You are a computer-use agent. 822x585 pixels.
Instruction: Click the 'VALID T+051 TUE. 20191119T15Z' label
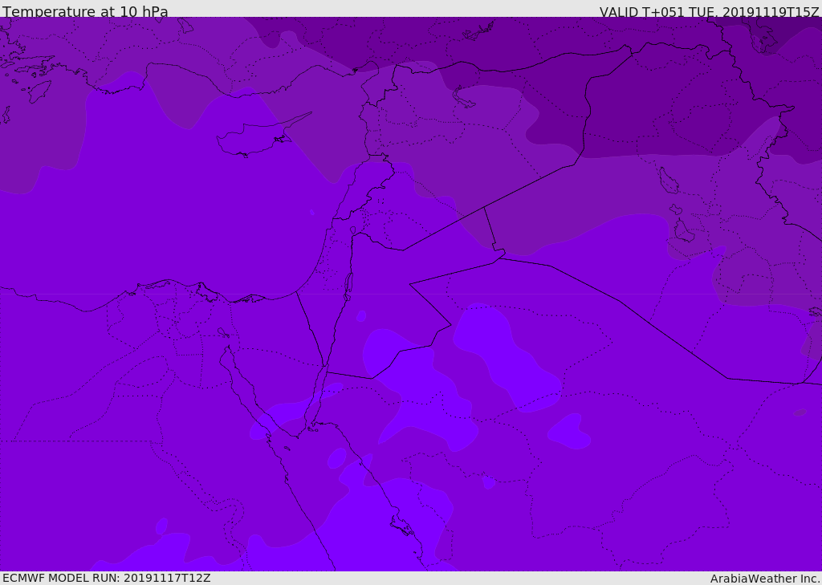click(710, 12)
